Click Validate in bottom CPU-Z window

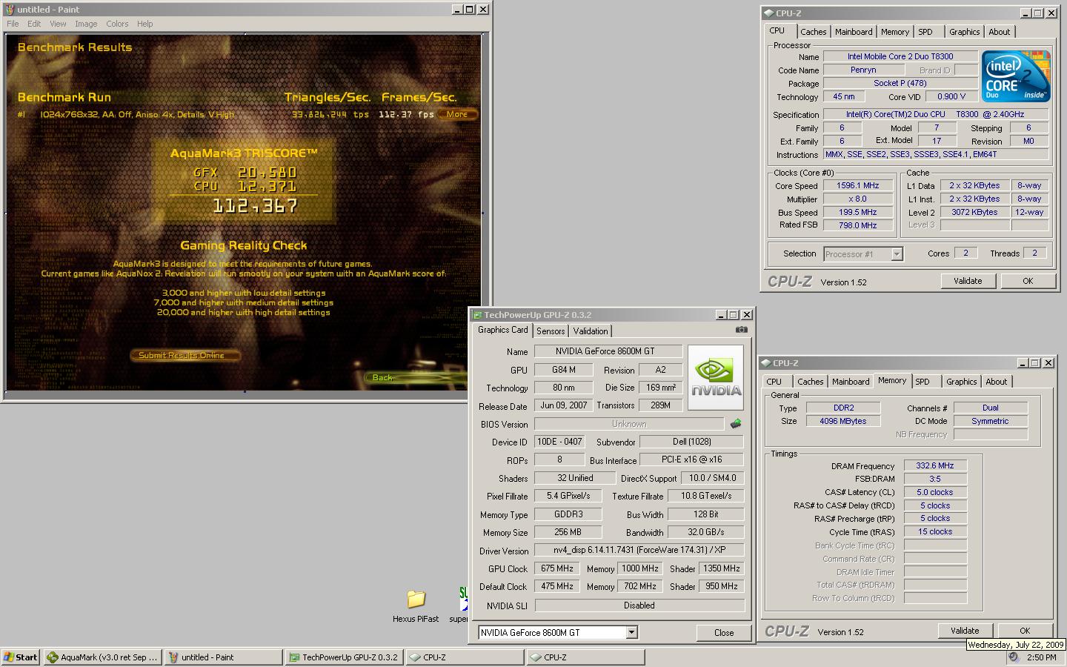point(965,631)
